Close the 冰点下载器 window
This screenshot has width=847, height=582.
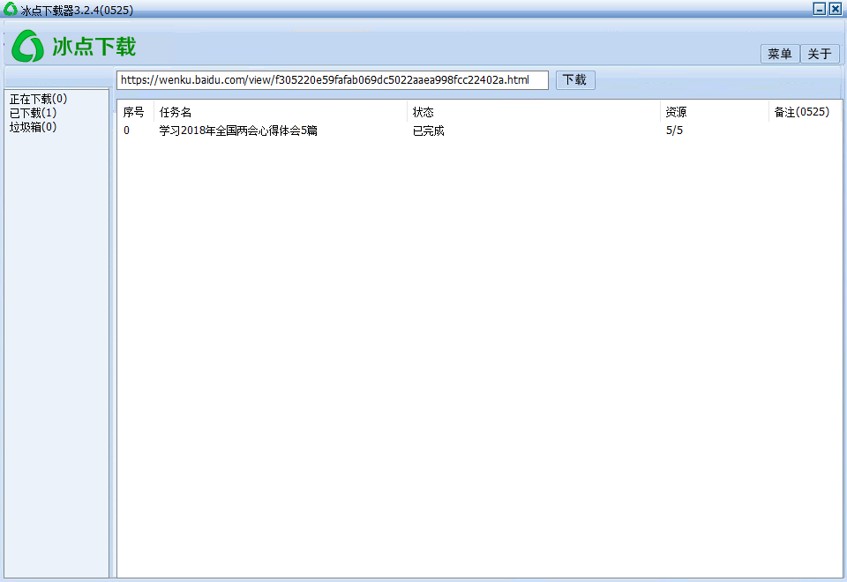836,9
